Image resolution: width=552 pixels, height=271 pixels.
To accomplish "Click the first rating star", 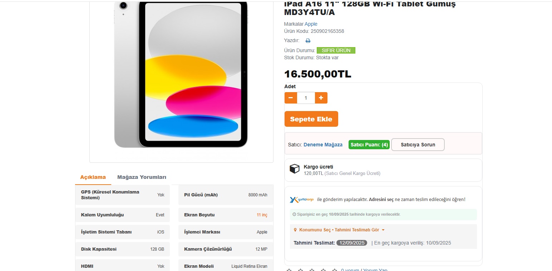I will (x=289, y=270).
